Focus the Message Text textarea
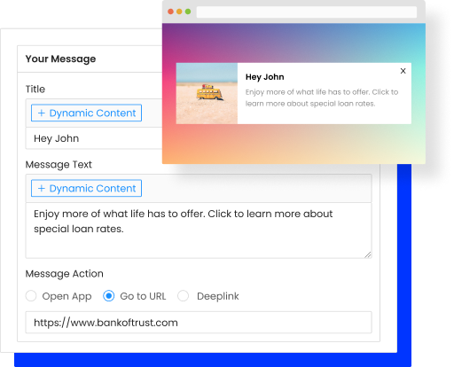Viewport: 454px width, 367px height. pos(199,230)
